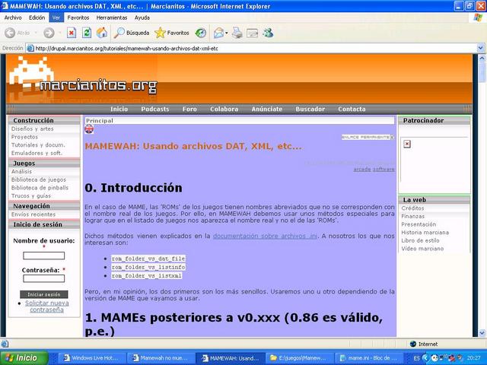
Task: Open the Herramientas menu
Action: (x=112, y=17)
